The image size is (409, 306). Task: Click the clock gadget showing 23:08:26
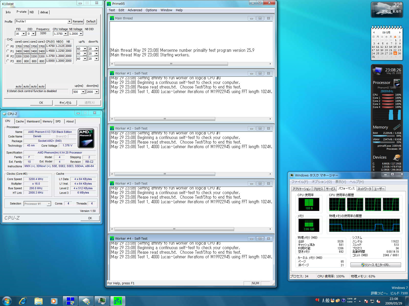tap(393, 70)
